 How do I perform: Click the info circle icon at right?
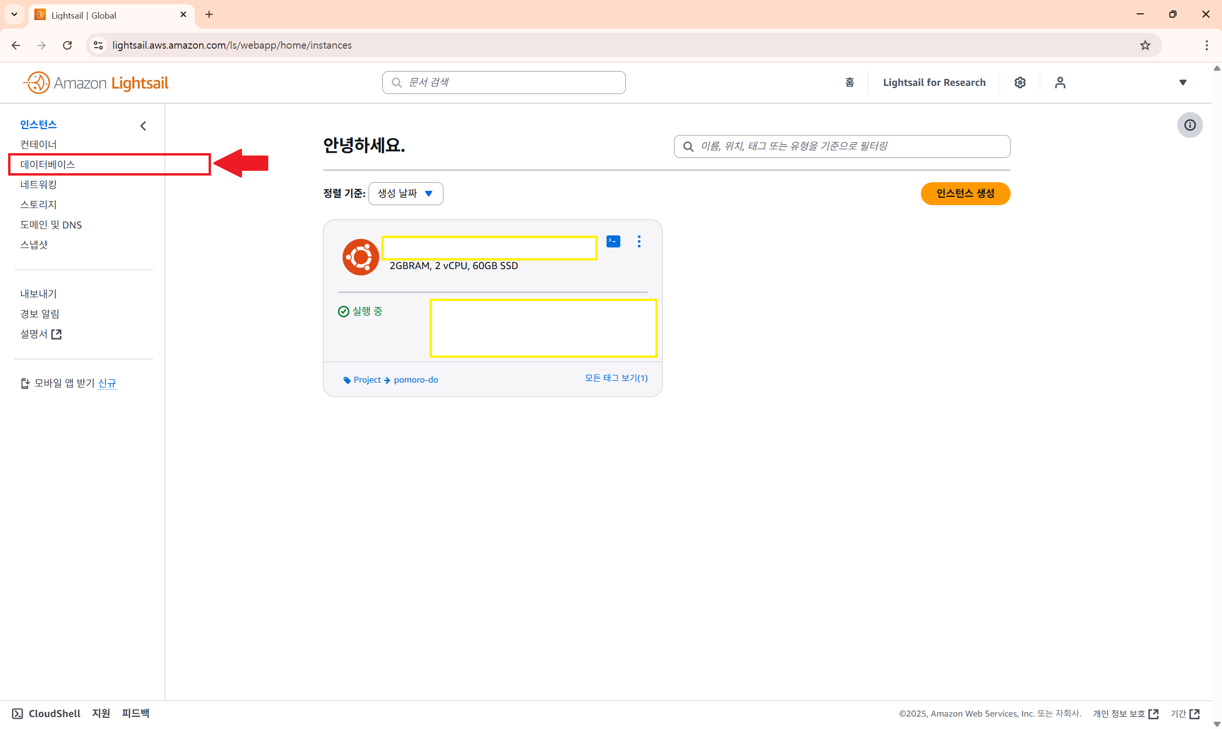(x=1189, y=125)
